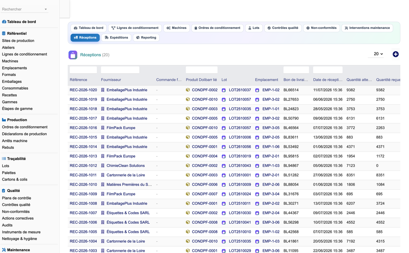Image resolution: width=409 pixels, height=253 pixels.
Task: Switch to the Lots tab
Action: tap(254, 28)
